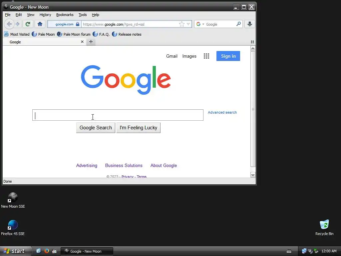The width and height of the screenshot is (341, 256).
Task: Click the middle system tray icon
Action: pyautogui.click(x=310, y=251)
